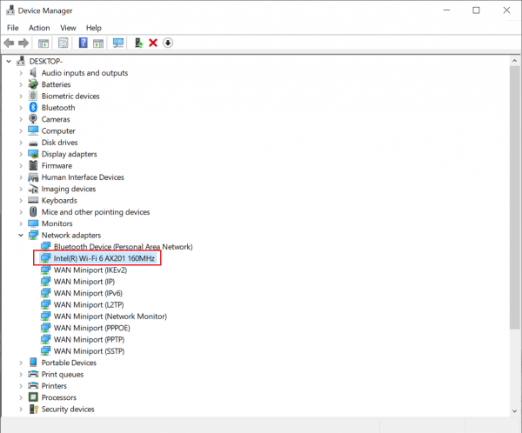
Task: Expand the Portable Devices category
Action: click(21, 363)
